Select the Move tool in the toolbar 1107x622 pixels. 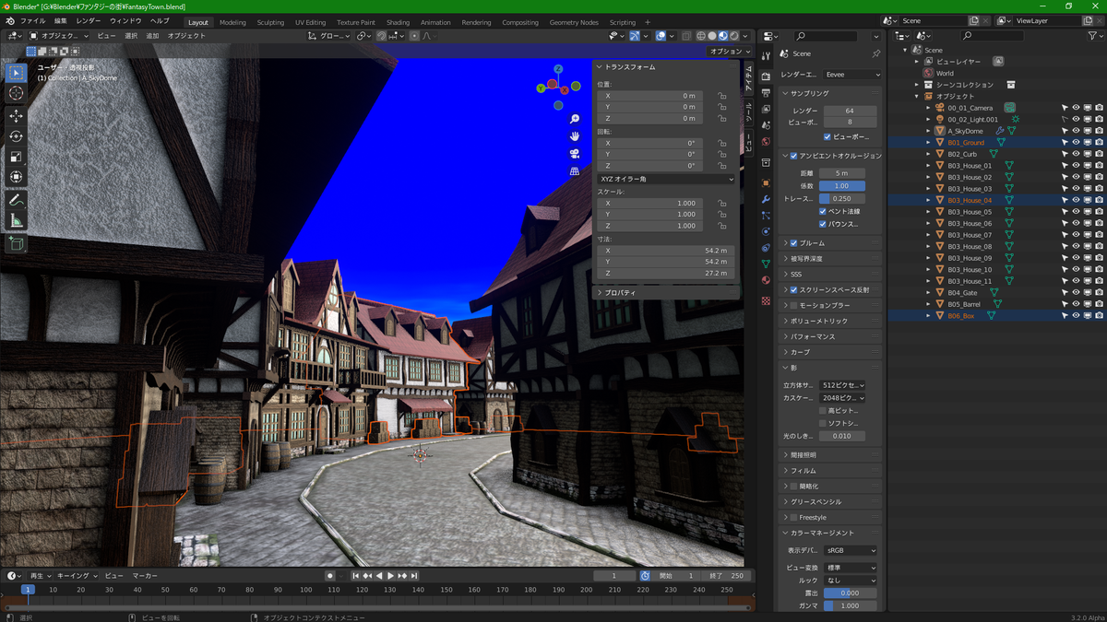(x=14, y=115)
